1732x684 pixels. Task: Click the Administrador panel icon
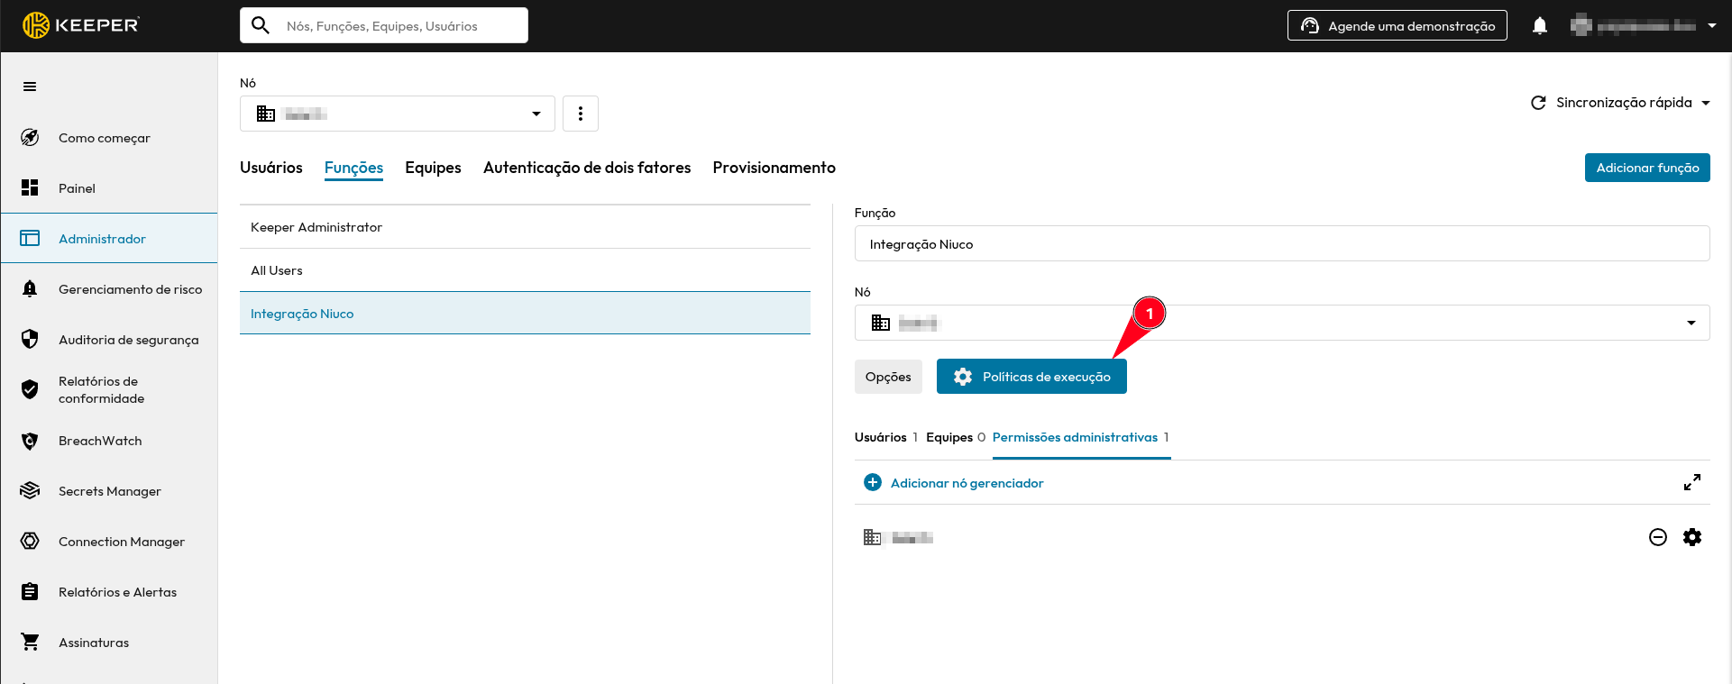click(30, 238)
